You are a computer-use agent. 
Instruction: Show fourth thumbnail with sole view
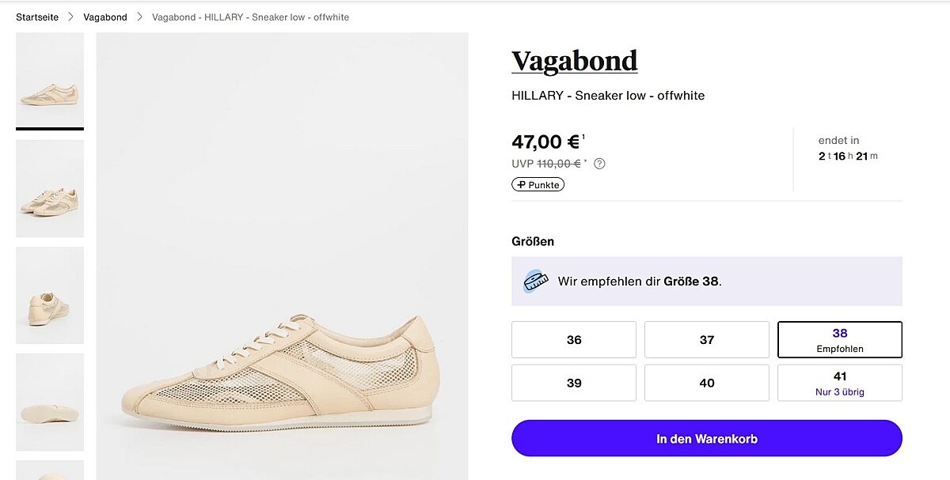50,402
